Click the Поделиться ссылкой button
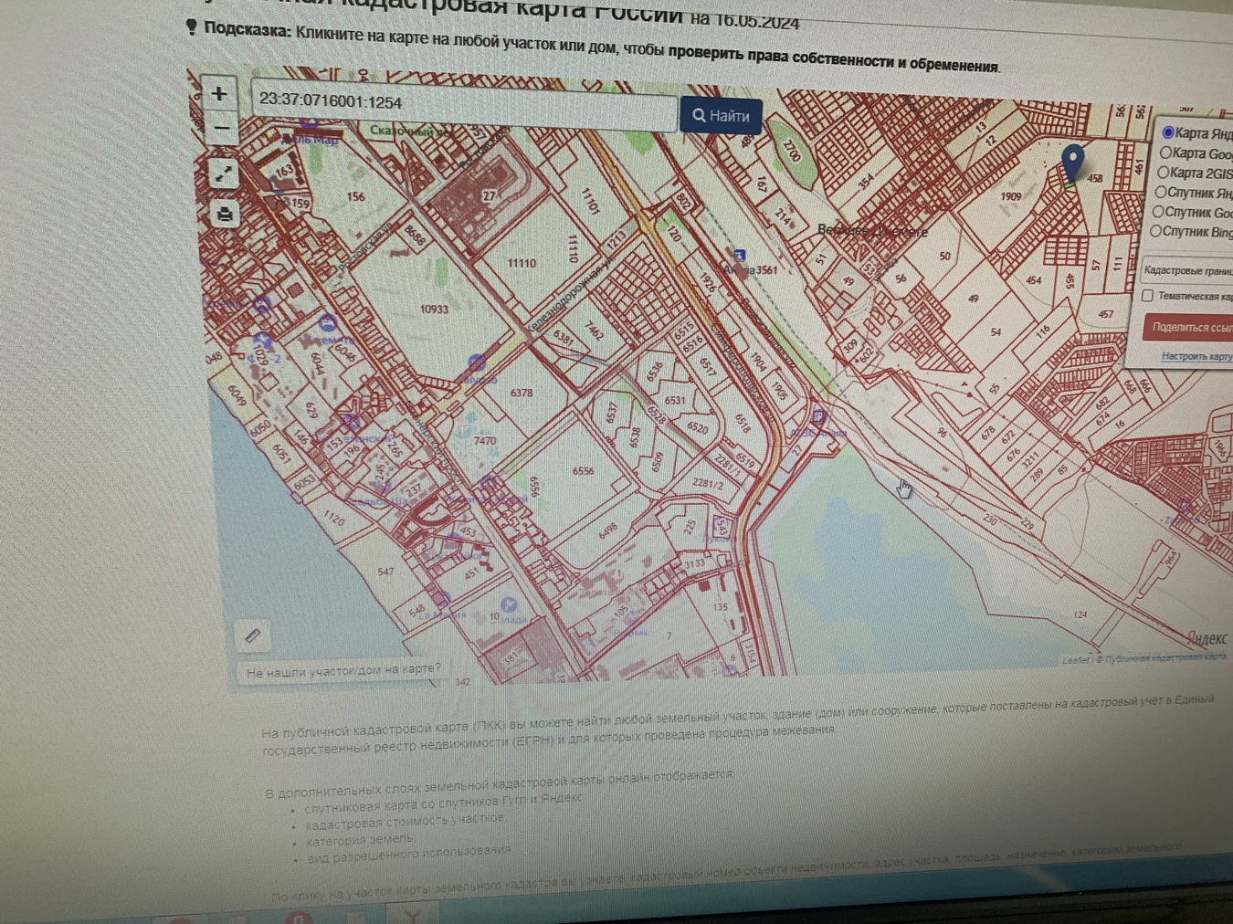 click(x=1189, y=327)
